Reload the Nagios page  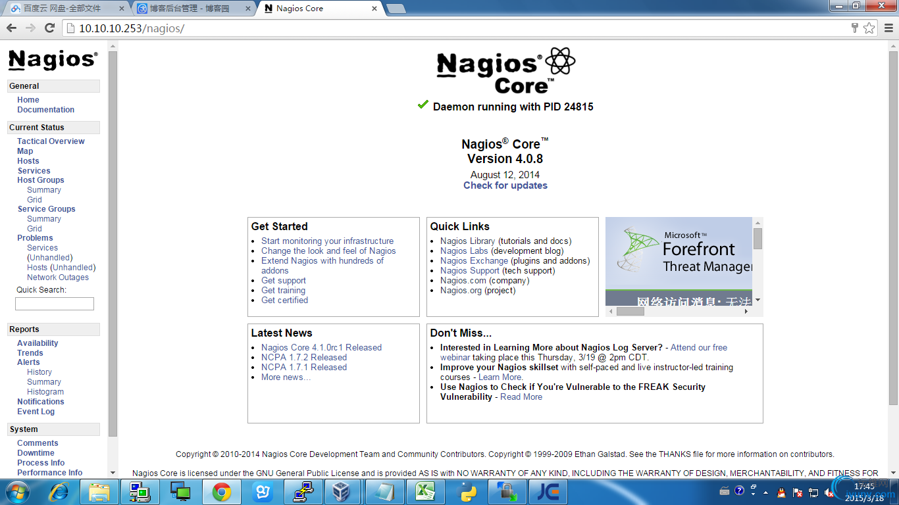pyautogui.click(x=49, y=28)
